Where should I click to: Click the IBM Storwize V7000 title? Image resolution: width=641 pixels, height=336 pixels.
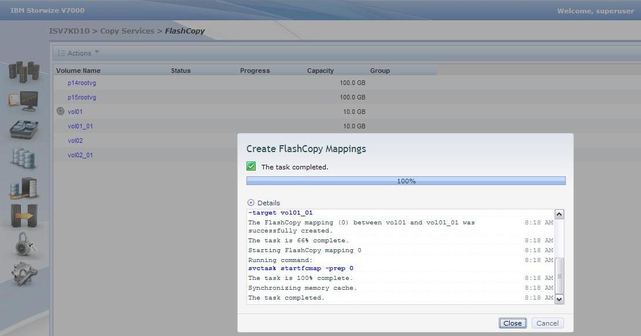[47, 10]
